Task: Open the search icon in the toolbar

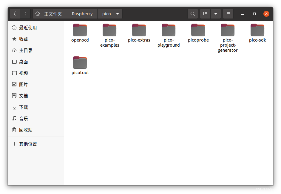Action: click(x=192, y=13)
